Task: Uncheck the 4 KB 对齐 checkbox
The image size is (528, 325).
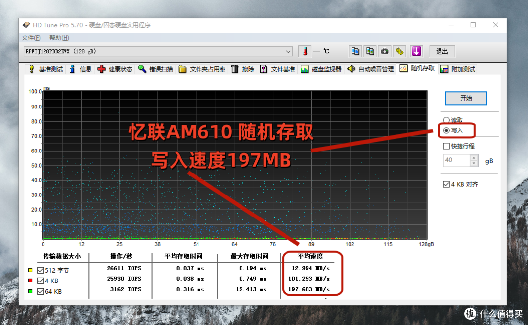Action: click(446, 184)
